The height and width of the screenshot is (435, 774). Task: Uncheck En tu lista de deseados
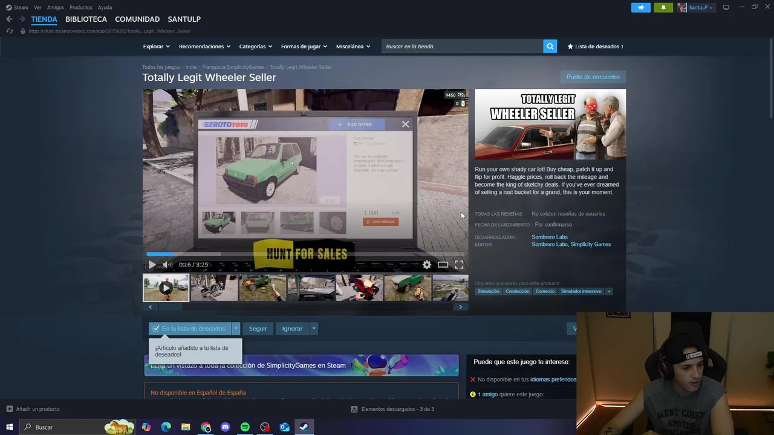coord(189,329)
